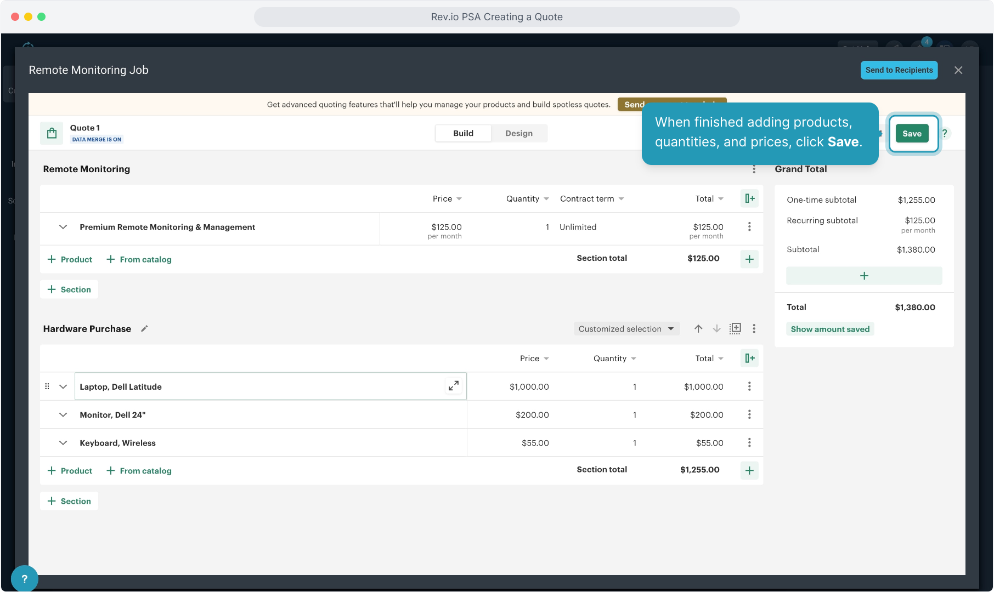Move Hardware Purchase section up with arrow

[698, 328]
